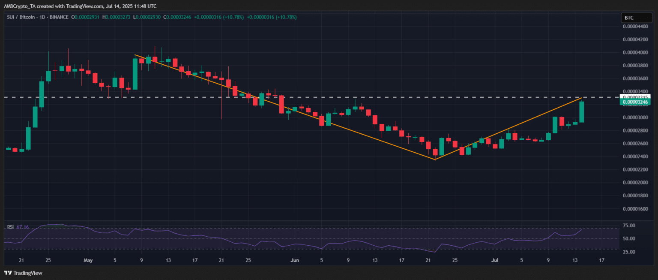Click the RSI 25.00 scale label
Image resolution: width=658 pixels, height=280 pixels.
pyautogui.click(x=628, y=252)
